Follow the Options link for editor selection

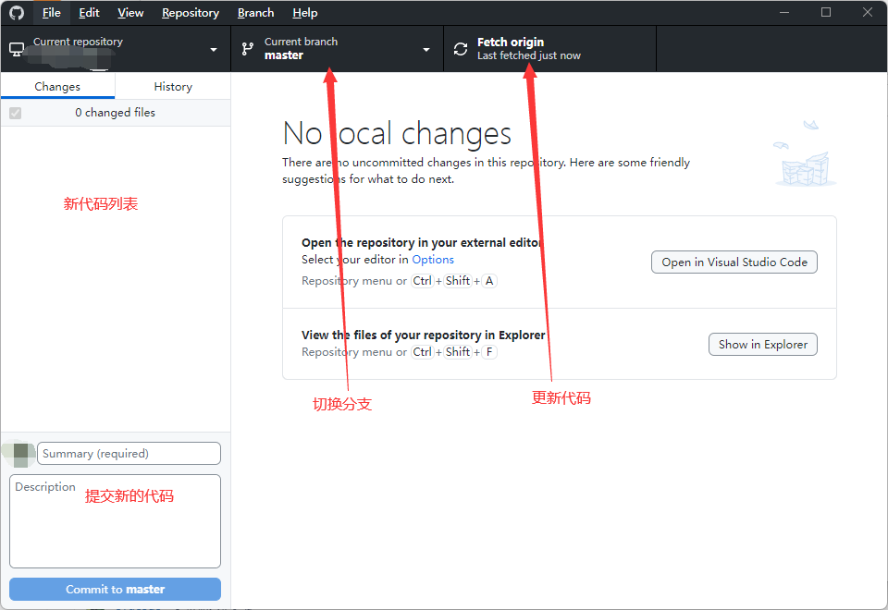tap(433, 260)
